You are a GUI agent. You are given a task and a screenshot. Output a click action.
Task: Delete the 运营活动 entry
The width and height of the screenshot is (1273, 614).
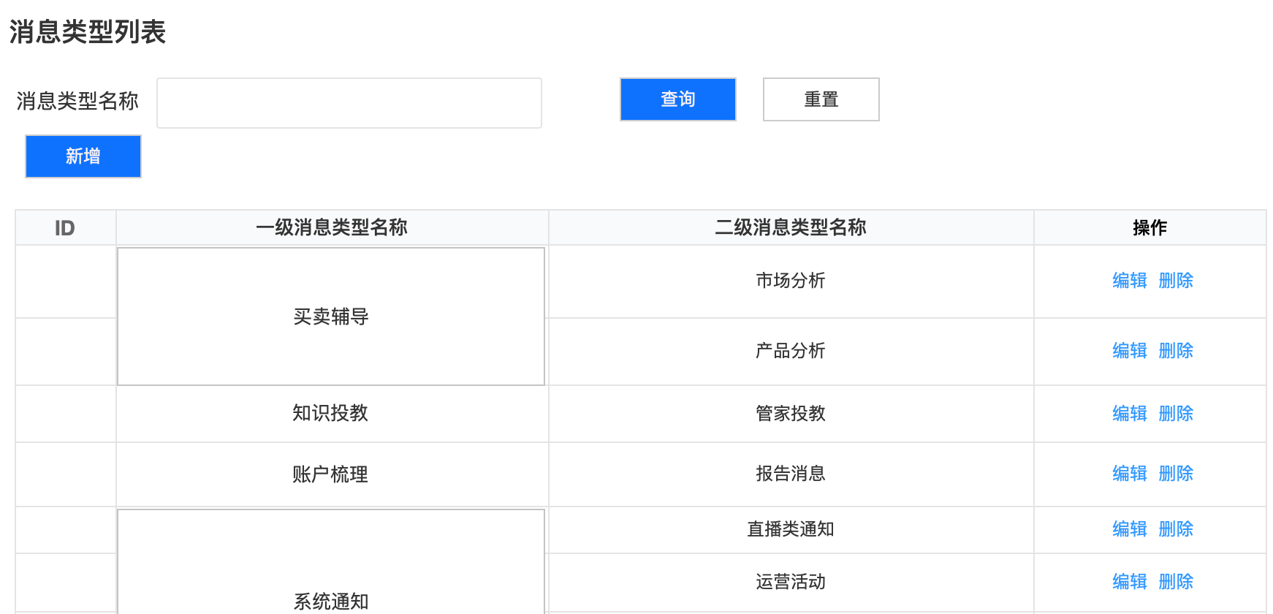[1175, 582]
